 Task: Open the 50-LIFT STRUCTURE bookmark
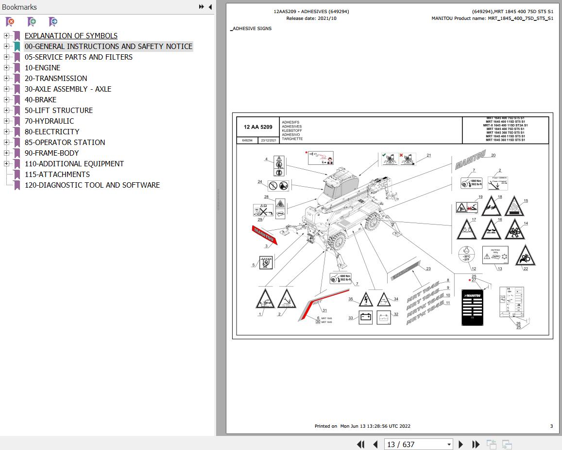pyautogui.click(x=59, y=111)
